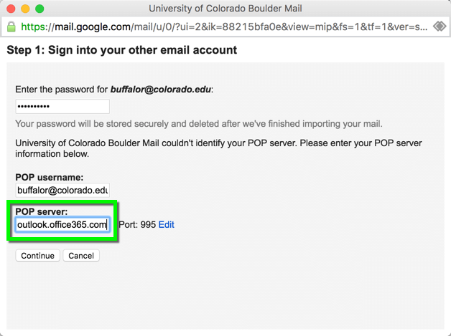Click the University of Colorado Boulder Mail title
The image size is (451, 336).
point(225,9)
